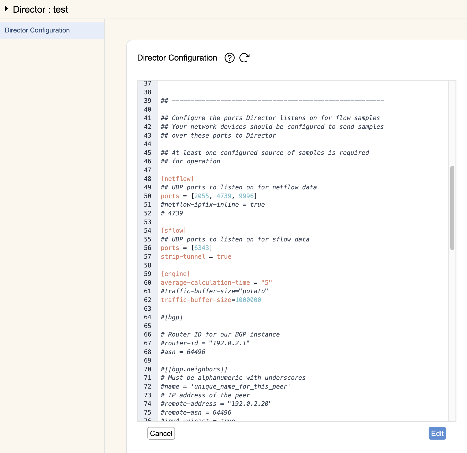Screen dimensions: 467x453
Task: Click the 'Configure the ports Director listens' comment
Action: pos(270,118)
